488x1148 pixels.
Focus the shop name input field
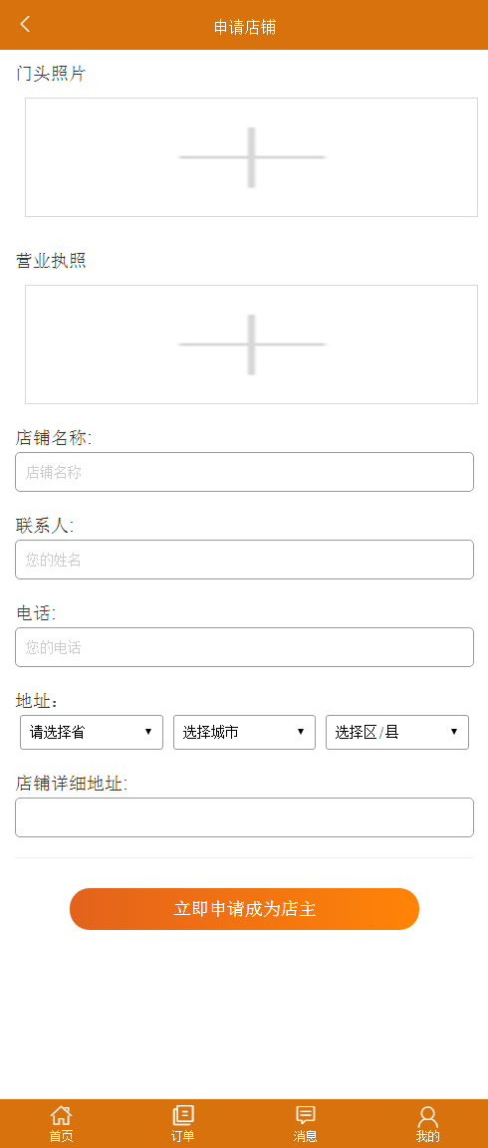[244, 472]
